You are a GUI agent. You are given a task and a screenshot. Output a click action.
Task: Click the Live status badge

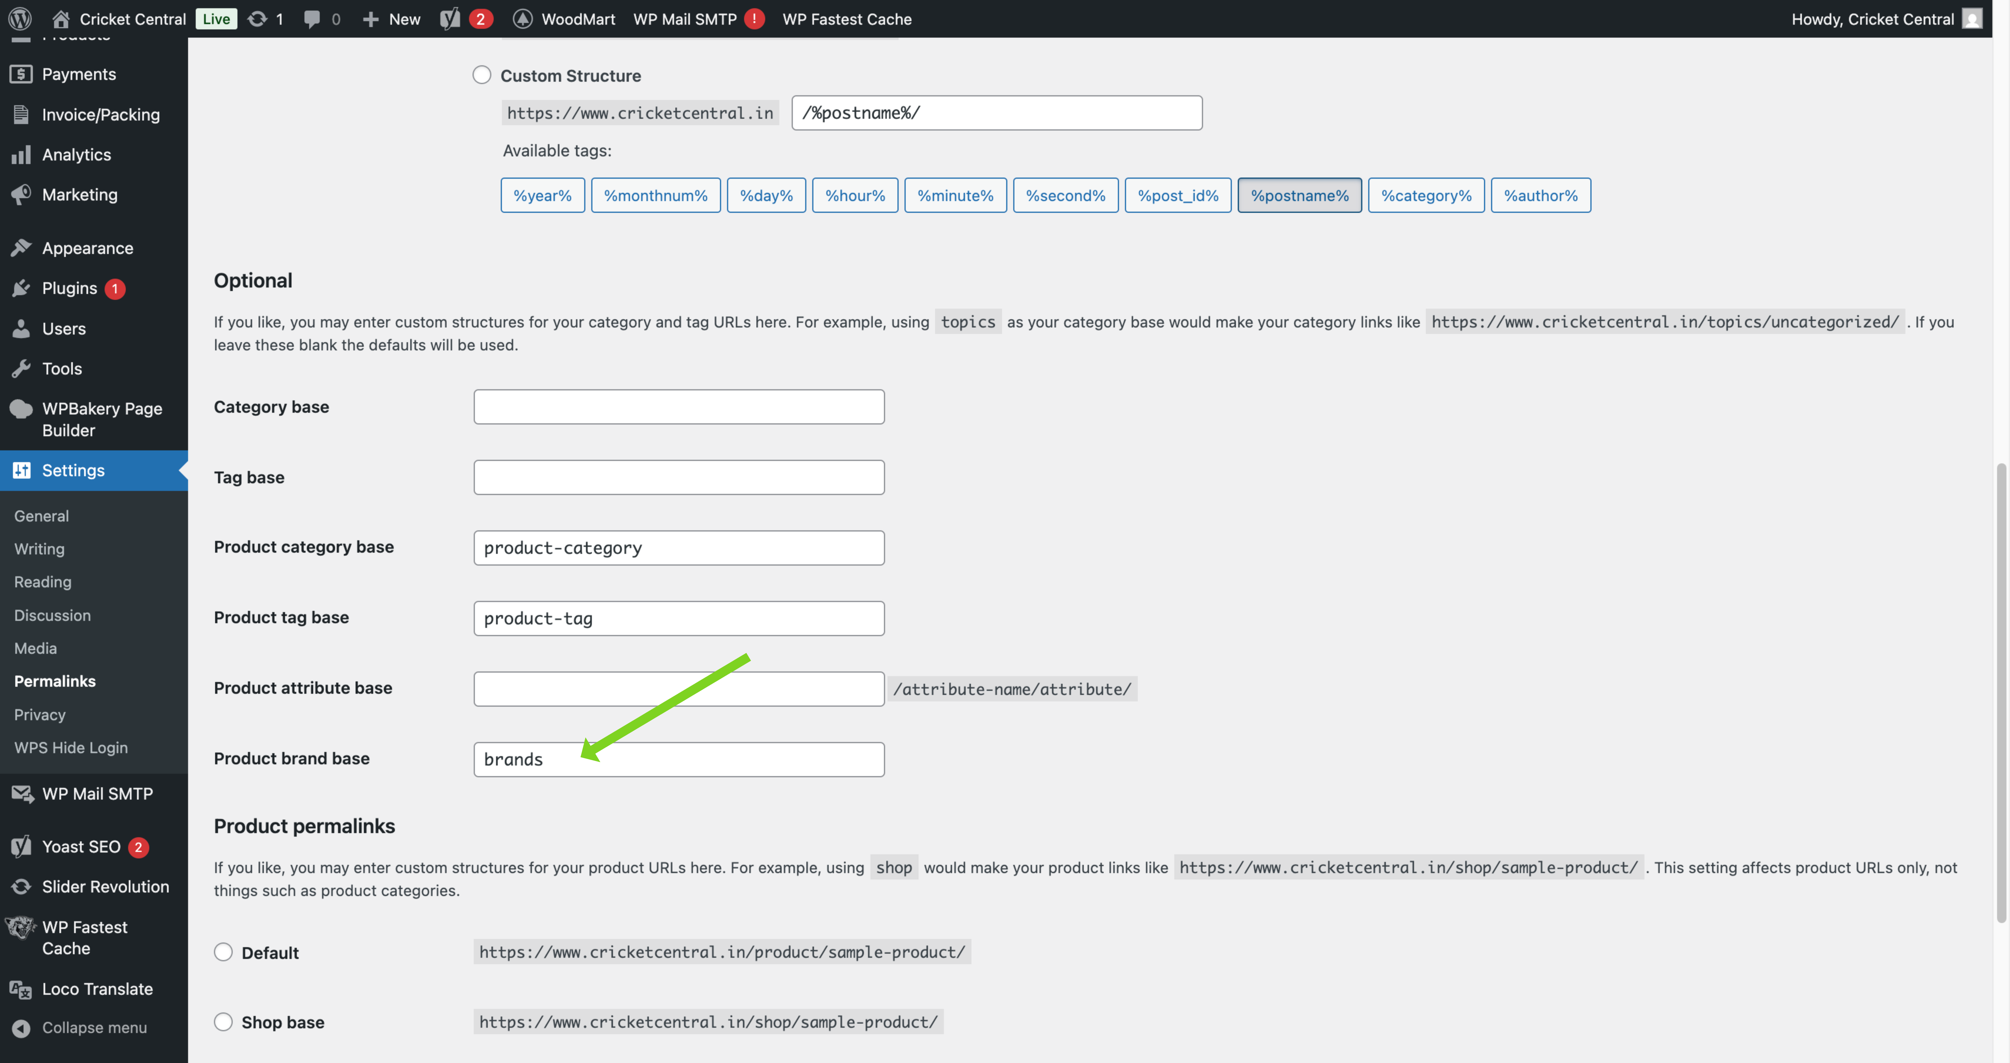[x=216, y=19]
